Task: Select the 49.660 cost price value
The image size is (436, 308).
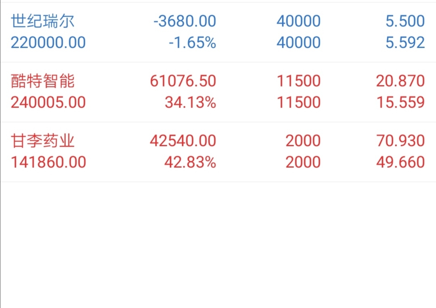Action: (x=400, y=162)
